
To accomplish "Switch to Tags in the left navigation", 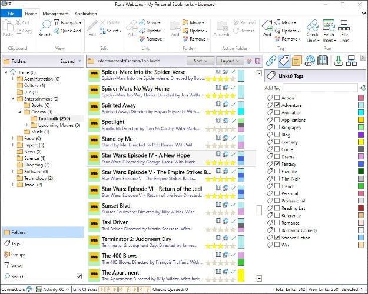I will tap(15, 243).
